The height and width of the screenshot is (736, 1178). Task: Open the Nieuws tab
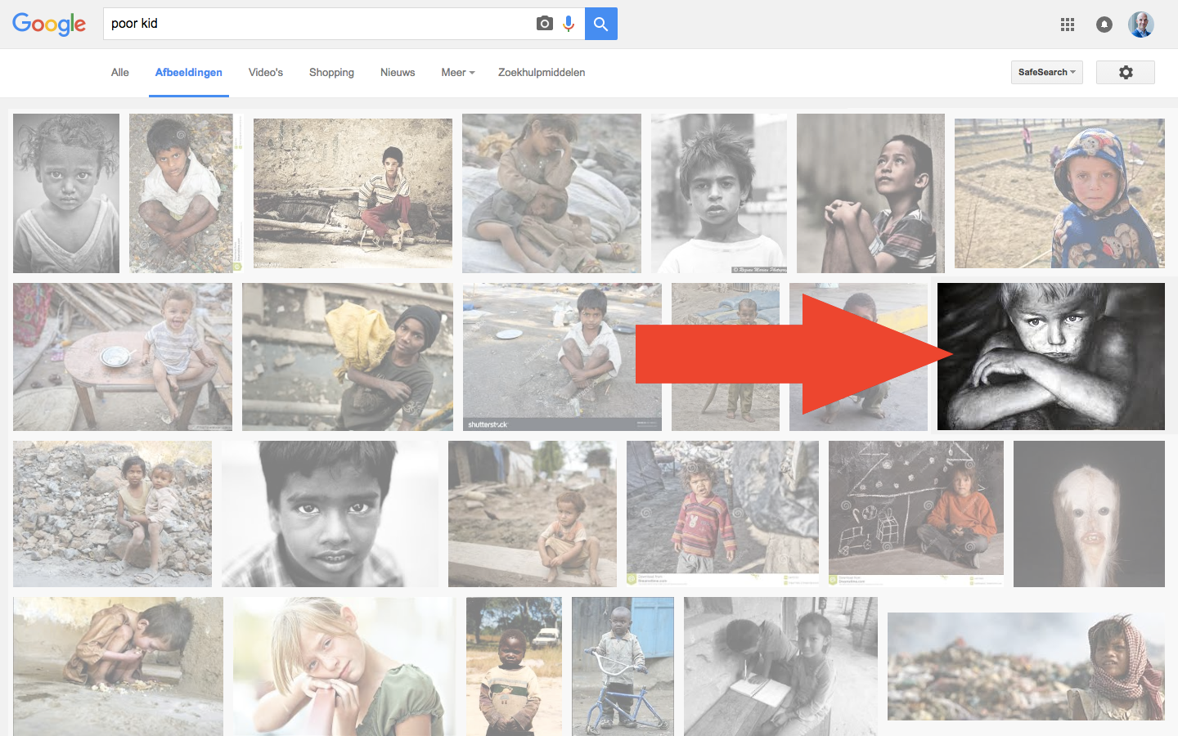[x=398, y=72]
